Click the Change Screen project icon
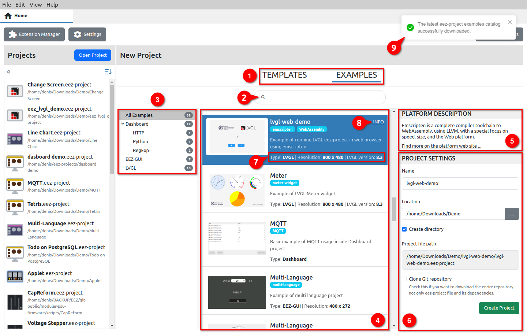Image resolution: width=527 pixels, height=333 pixels. pyautogui.click(x=15, y=91)
